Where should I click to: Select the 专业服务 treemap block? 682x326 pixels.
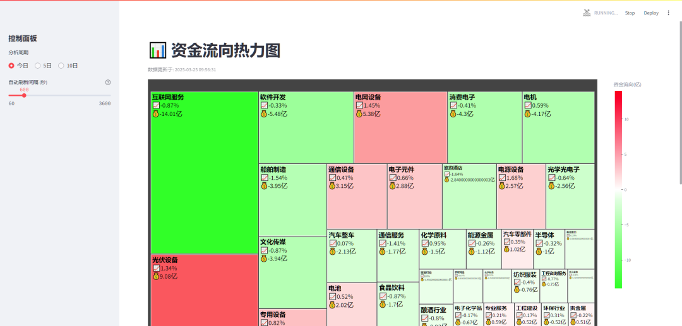(x=498, y=315)
